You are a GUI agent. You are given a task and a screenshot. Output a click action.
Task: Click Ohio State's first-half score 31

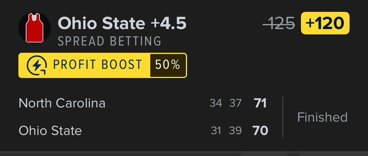click(x=216, y=131)
